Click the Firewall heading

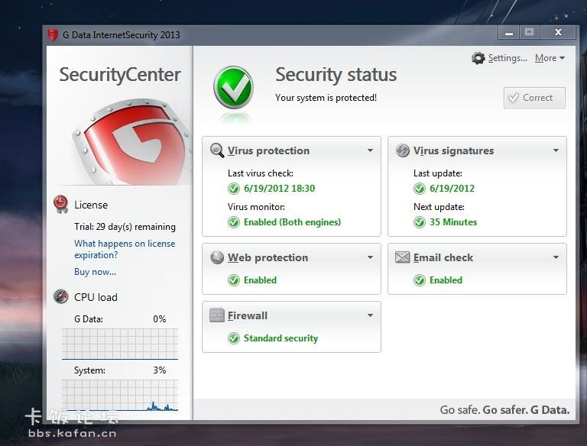[x=248, y=315]
